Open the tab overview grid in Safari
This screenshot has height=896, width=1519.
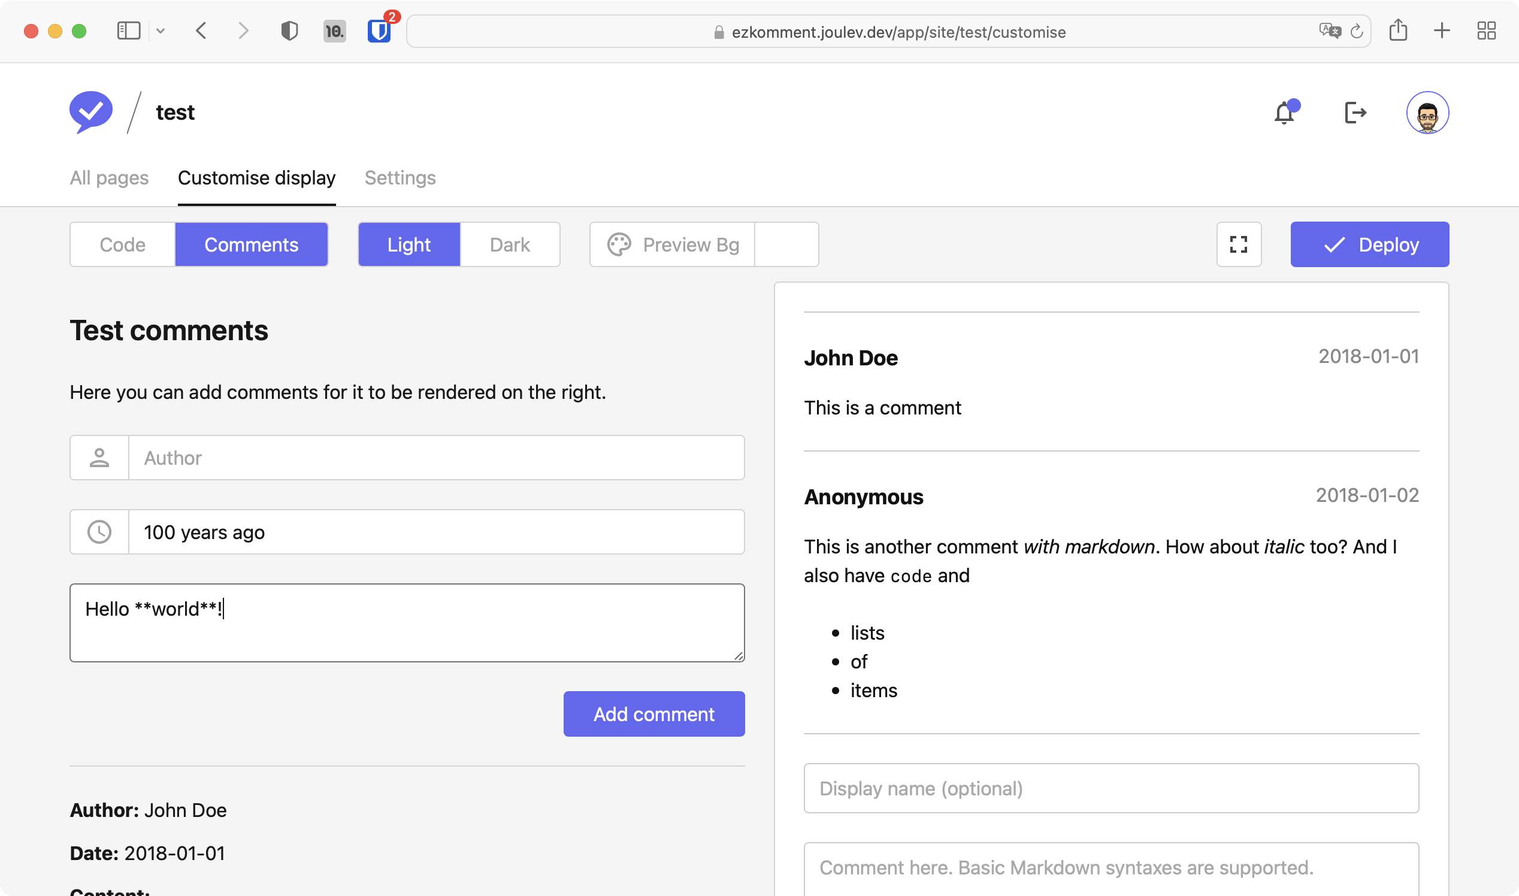[x=1487, y=31]
